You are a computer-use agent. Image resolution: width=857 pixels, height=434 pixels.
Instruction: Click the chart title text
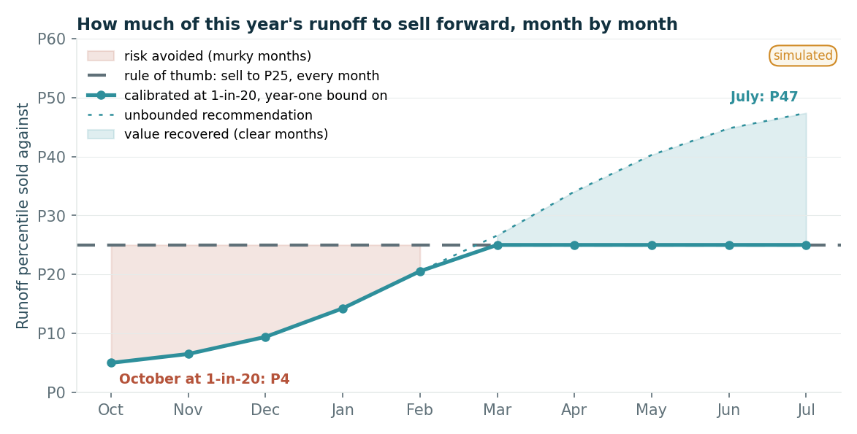(377, 25)
